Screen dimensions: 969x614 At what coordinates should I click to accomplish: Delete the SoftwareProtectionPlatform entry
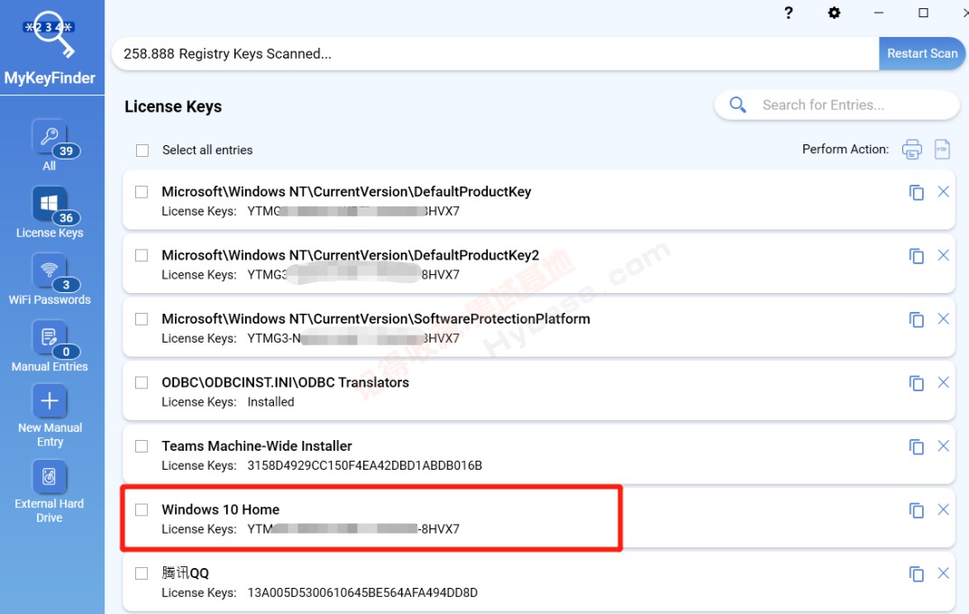pyautogui.click(x=943, y=318)
